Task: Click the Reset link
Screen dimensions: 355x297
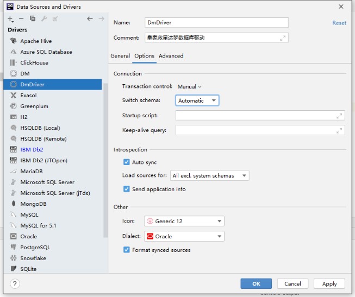Action: click(339, 23)
